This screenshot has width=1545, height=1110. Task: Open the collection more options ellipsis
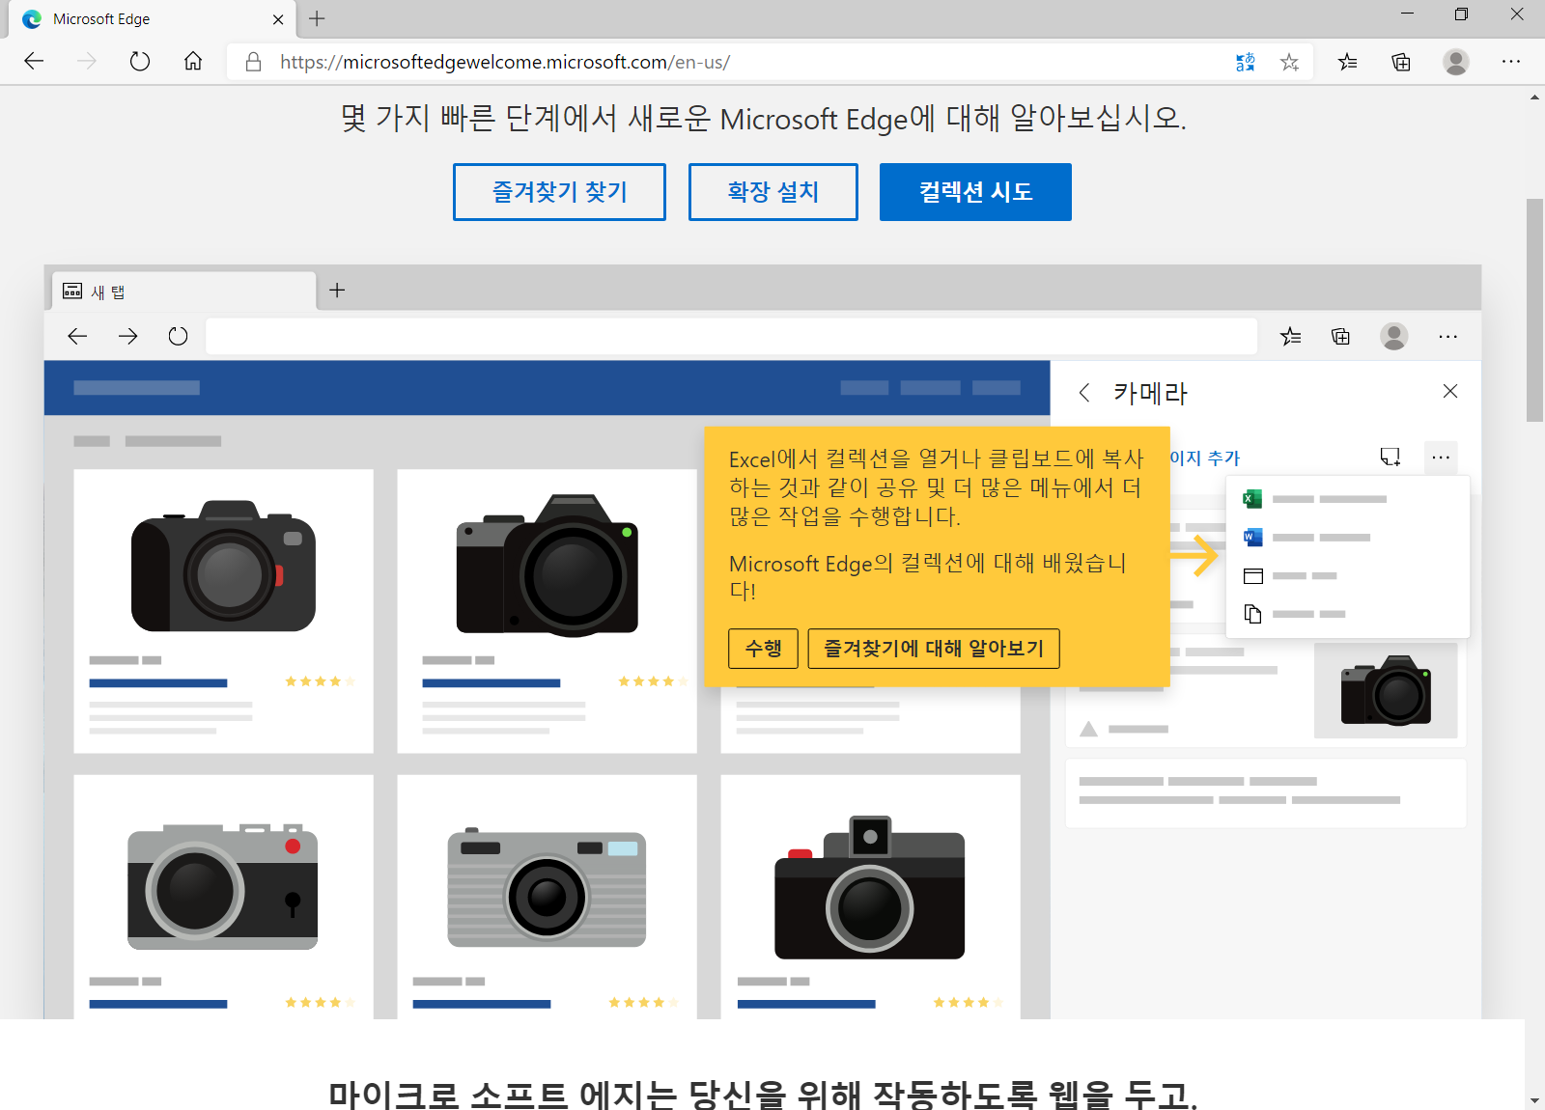tap(1441, 457)
